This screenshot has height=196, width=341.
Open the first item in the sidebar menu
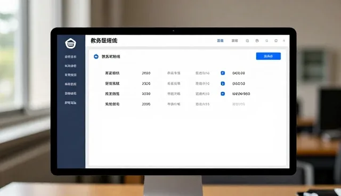pyautogui.click(x=70, y=56)
